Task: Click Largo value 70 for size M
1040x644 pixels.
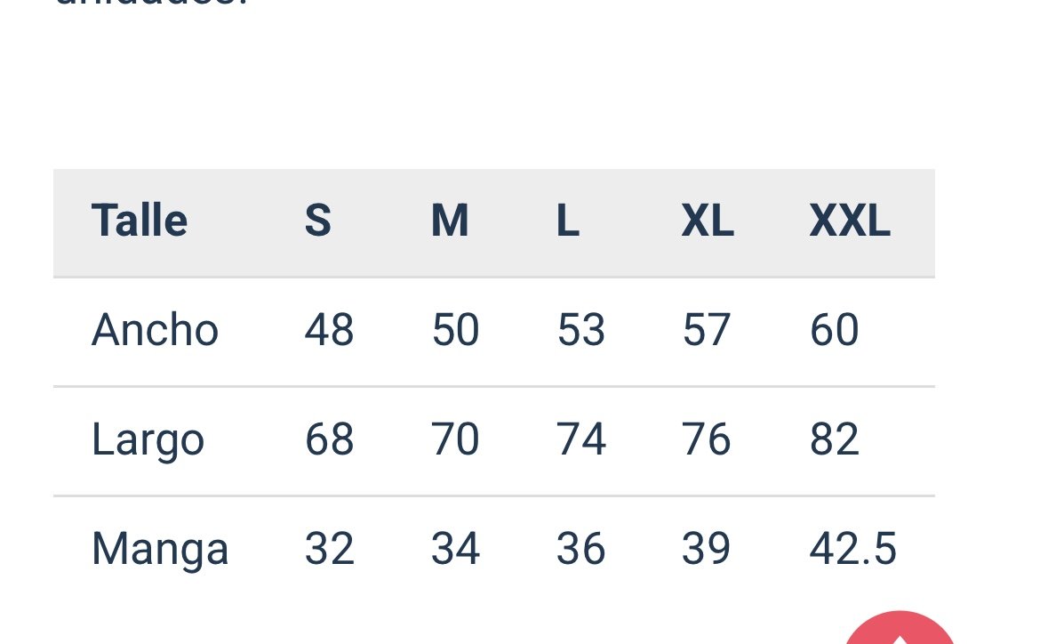Action: click(455, 439)
